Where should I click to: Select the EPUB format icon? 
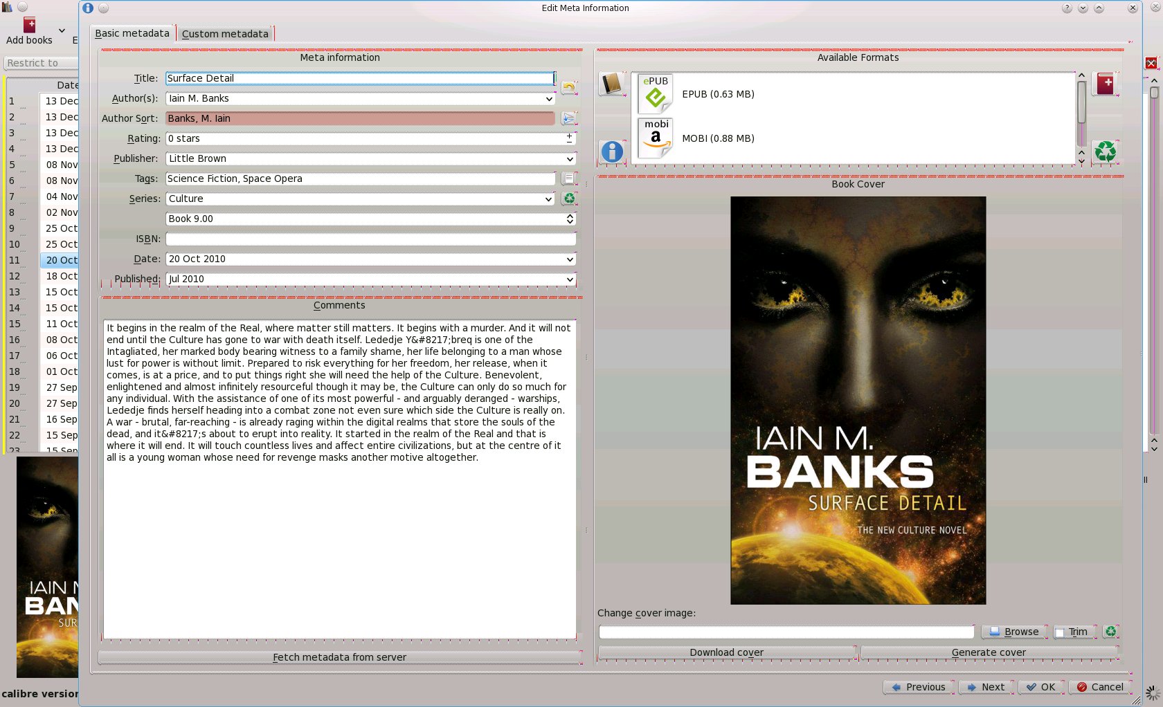pyautogui.click(x=656, y=94)
